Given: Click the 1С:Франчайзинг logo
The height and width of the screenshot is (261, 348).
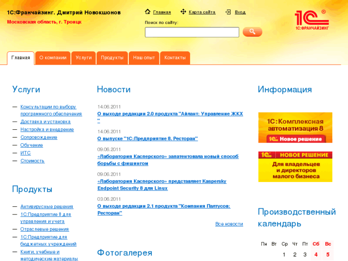Looking at the screenshot, I should point(312,20).
